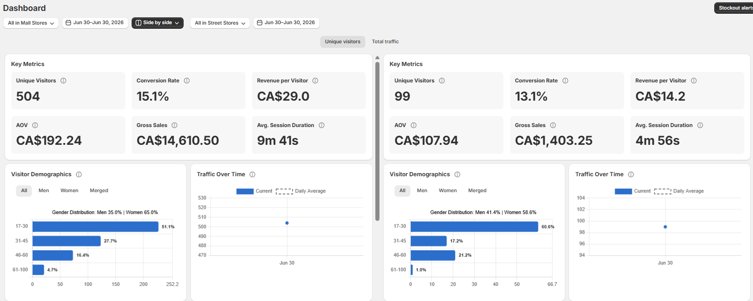Select the Merged tab in right demographics
The height and width of the screenshot is (301, 753).
click(x=477, y=191)
